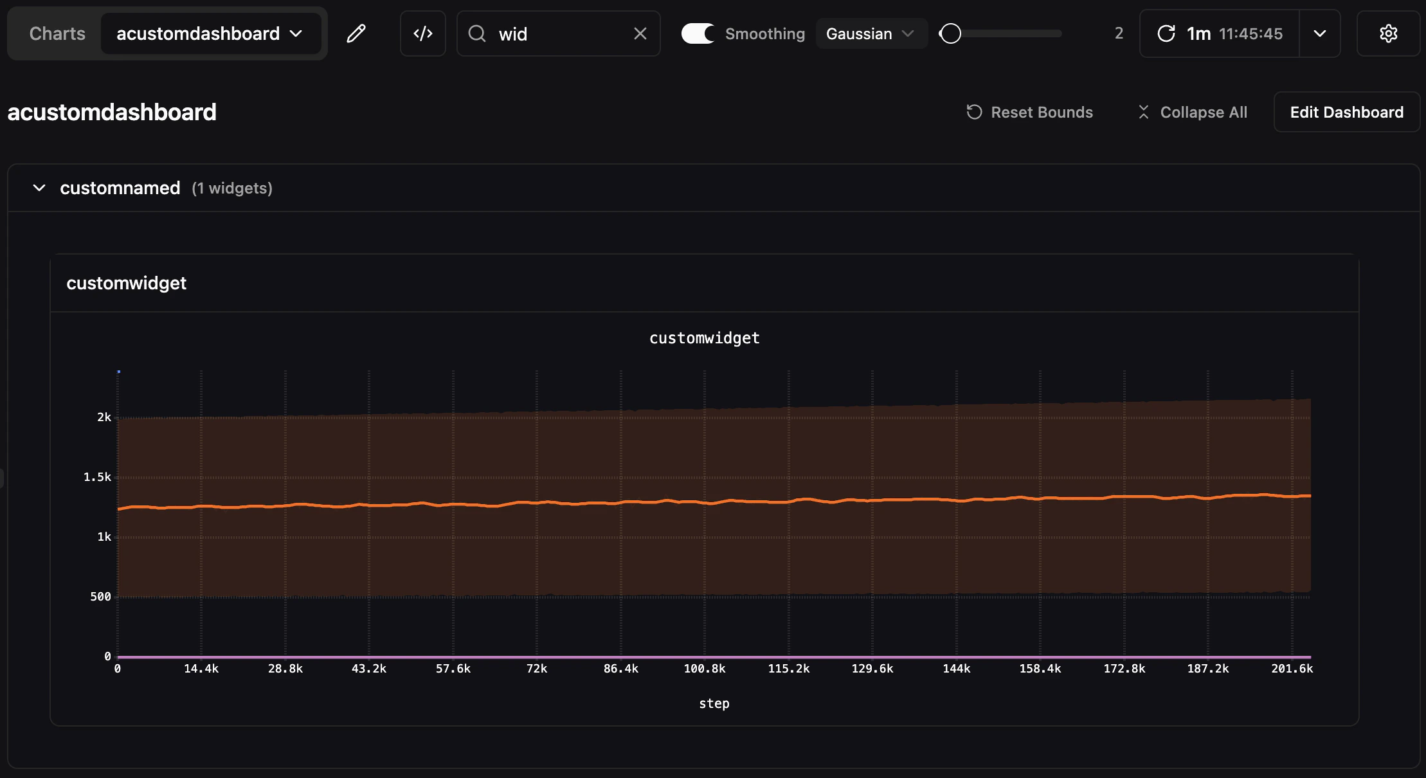Click the run count '2' indicator
The image size is (1426, 778).
pos(1118,33)
